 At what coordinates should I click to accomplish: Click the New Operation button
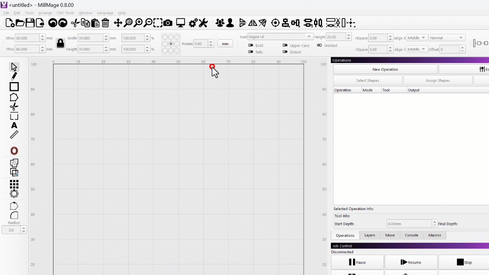385,70
